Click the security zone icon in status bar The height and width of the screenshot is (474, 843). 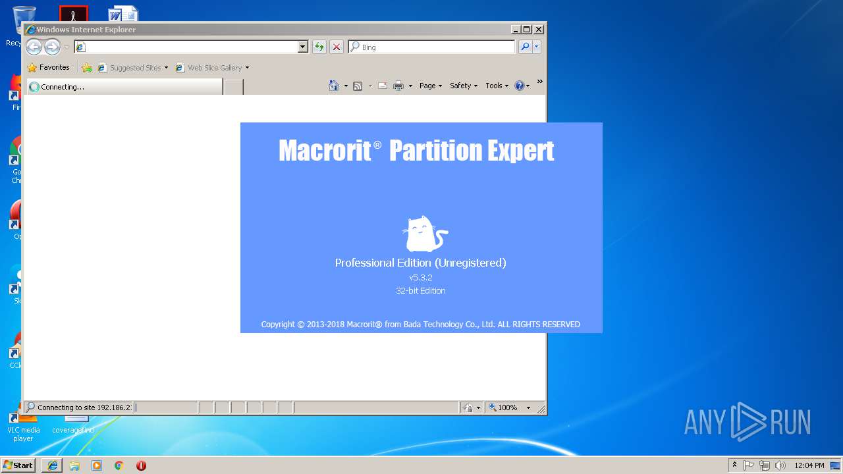coord(468,408)
